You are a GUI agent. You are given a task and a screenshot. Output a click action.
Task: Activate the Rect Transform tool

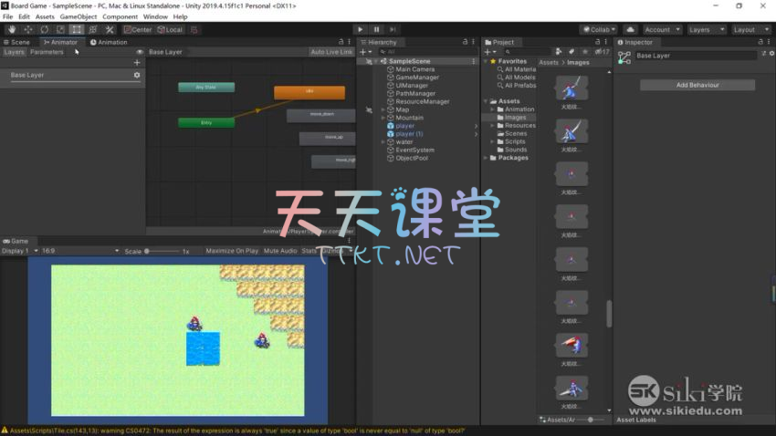pyautogui.click(x=77, y=29)
